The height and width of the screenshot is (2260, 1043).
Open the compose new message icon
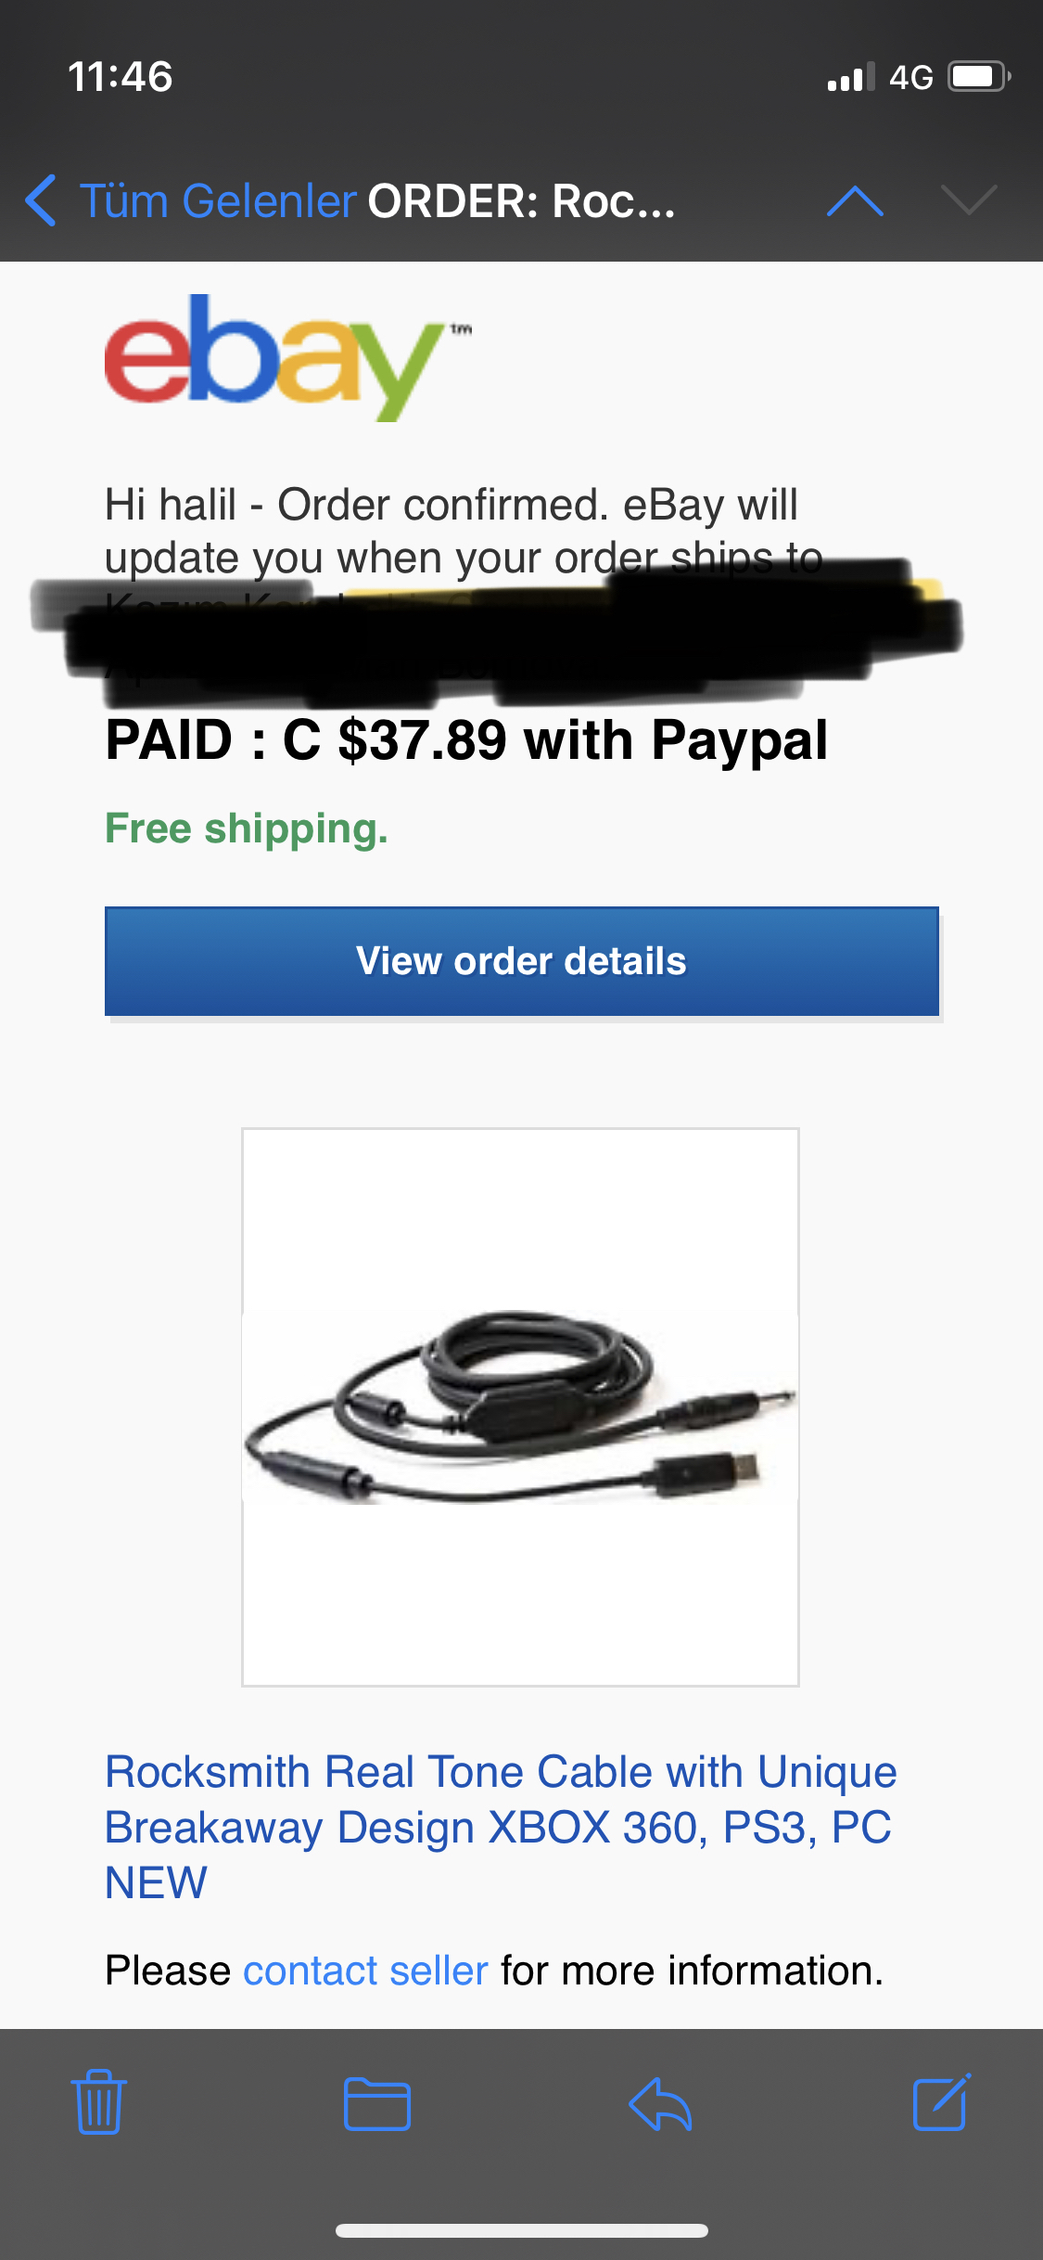click(x=942, y=2101)
